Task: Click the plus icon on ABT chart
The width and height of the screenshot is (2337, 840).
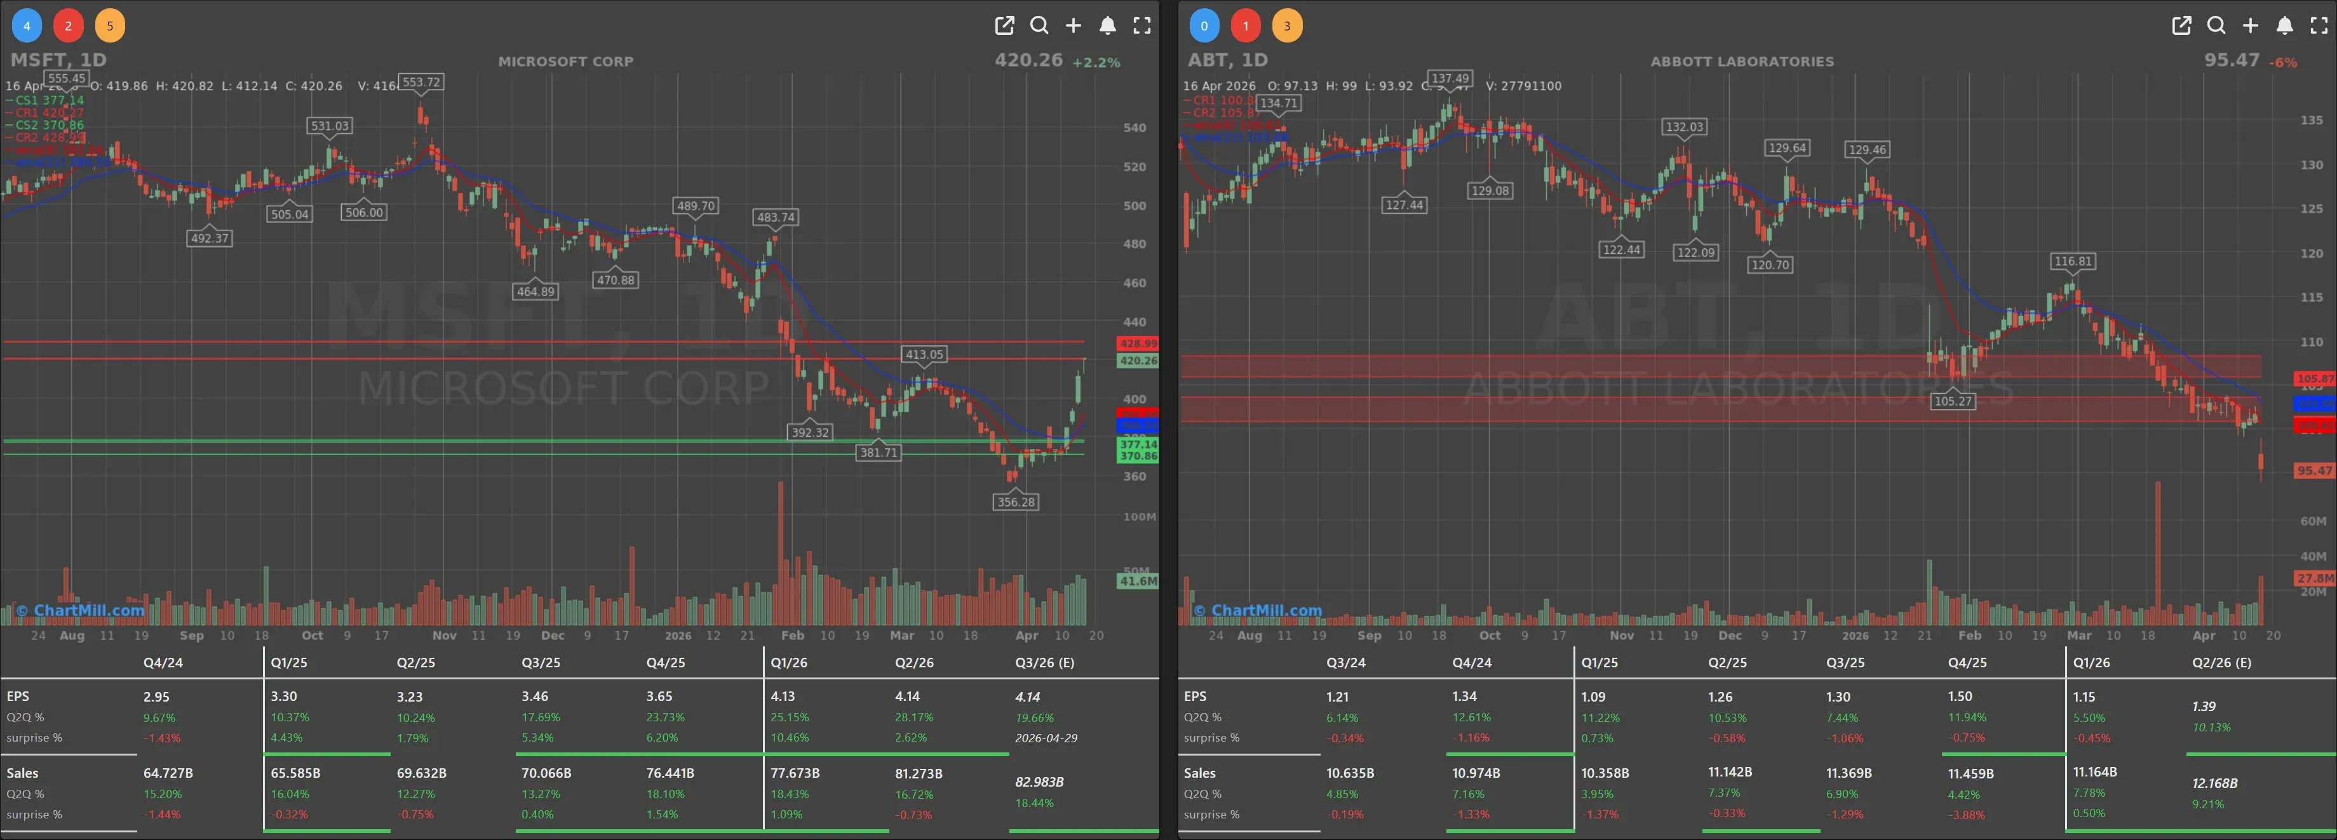Action: tap(2251, 25)
